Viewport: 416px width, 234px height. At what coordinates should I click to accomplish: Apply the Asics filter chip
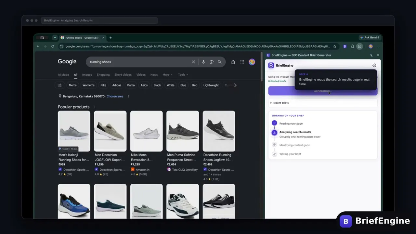144,85
